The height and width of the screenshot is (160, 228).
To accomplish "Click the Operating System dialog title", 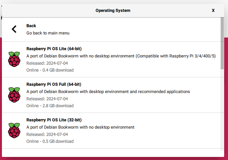I will click(113, 10).
